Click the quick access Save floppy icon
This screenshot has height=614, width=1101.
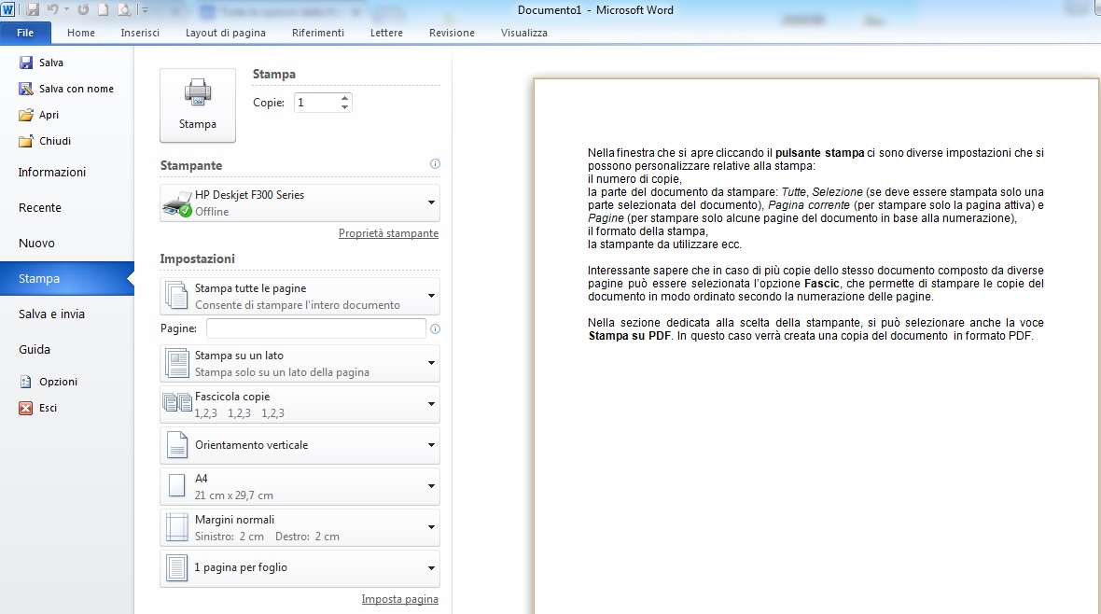pos(33,10)
